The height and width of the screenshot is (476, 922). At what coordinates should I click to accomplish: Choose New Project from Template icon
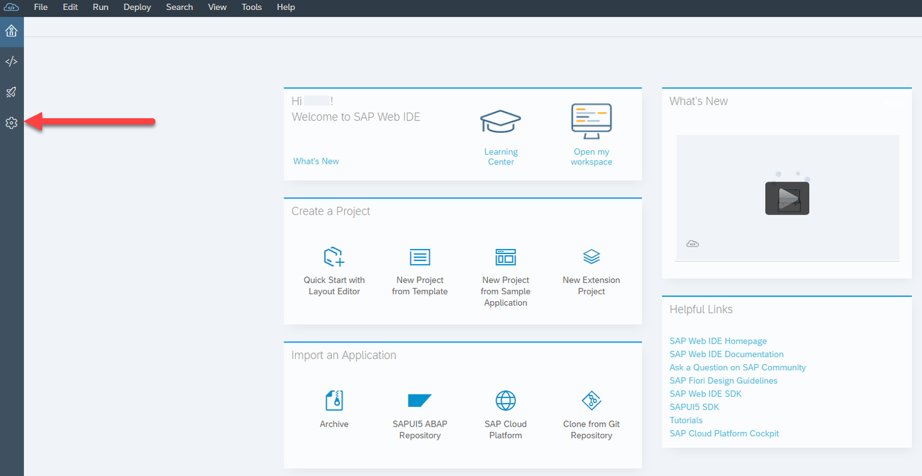[420, 257]
